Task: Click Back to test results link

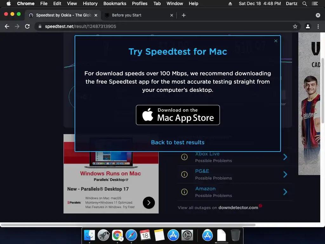Action: point(178,142)
